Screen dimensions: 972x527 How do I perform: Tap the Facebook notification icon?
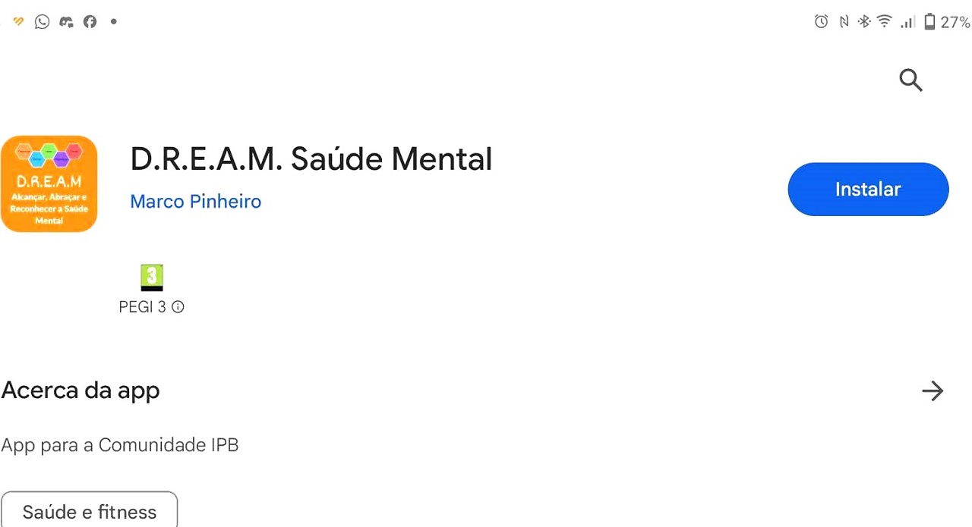pyautogui.click(x=90, y=22)
